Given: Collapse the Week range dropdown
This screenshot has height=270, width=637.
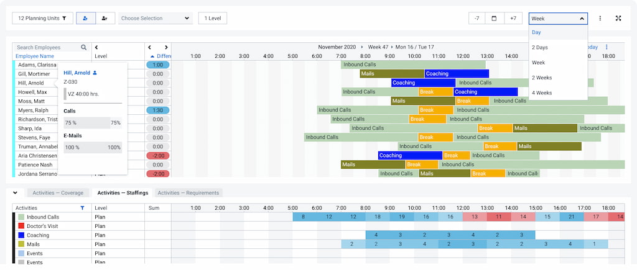Looking at the screenshot, I should 558,18.
